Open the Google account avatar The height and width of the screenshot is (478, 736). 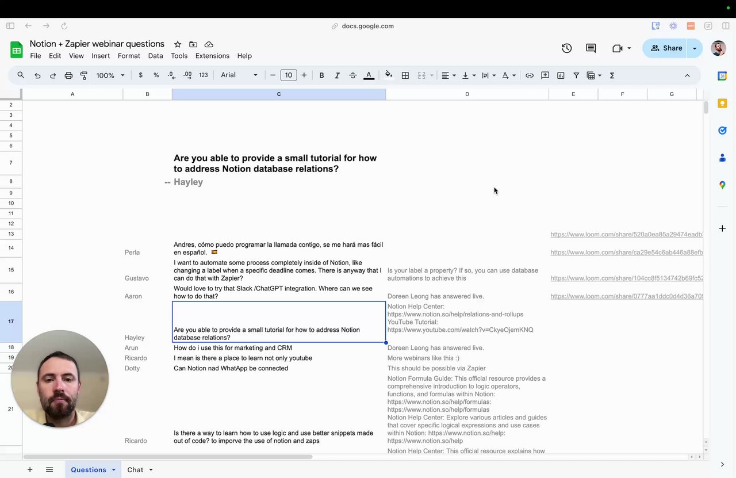pos(718,48)
